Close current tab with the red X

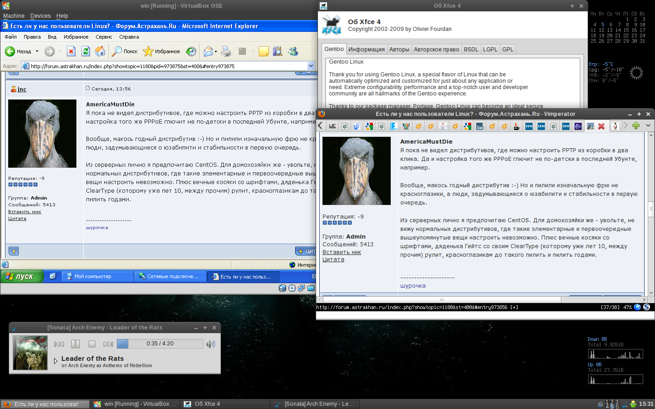coord(601,126)
